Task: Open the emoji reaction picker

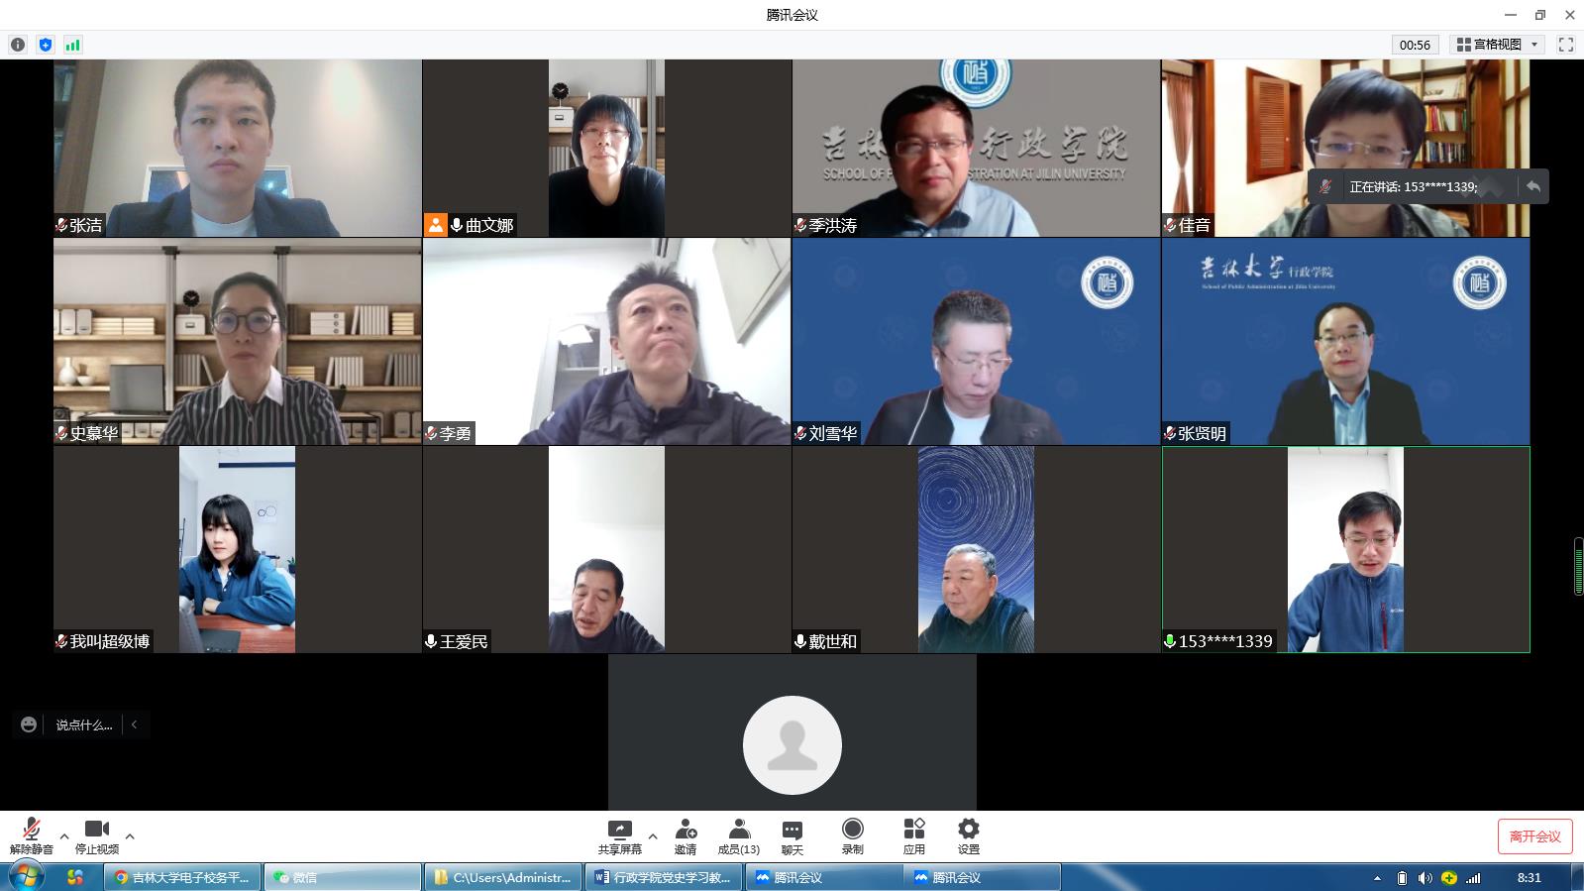Action: 29,724
